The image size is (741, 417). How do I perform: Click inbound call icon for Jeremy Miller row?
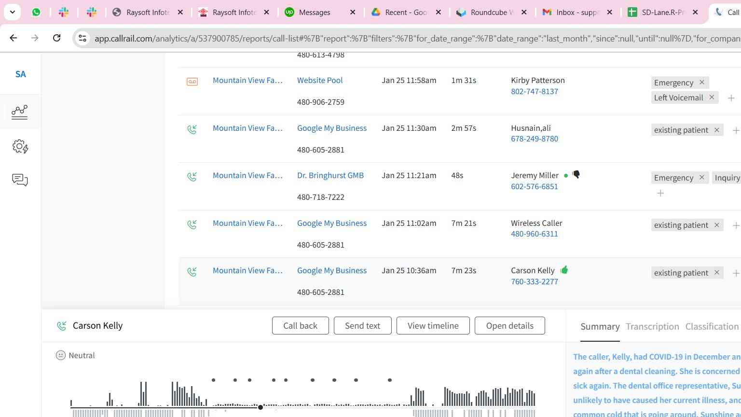tap(192, 177)
